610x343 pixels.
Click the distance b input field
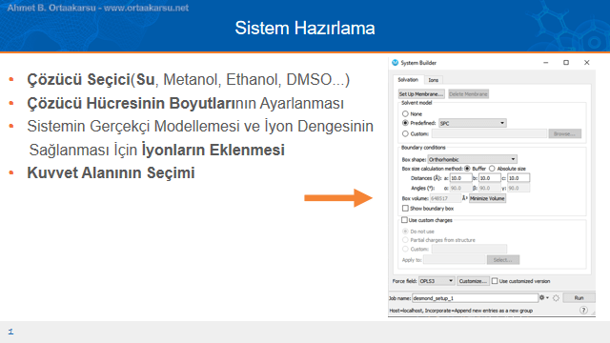click(x=489, y=178)
